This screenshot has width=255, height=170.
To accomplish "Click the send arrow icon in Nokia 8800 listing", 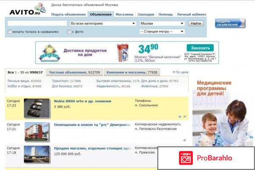I will pyautogui.click(x=184, y=117).
